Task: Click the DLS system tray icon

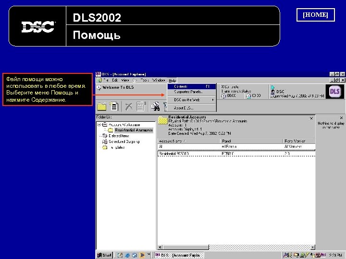Action: 323,255
